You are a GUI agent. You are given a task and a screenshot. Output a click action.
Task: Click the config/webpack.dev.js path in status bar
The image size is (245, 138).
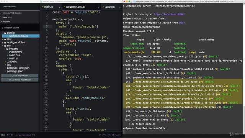(23, 135)
